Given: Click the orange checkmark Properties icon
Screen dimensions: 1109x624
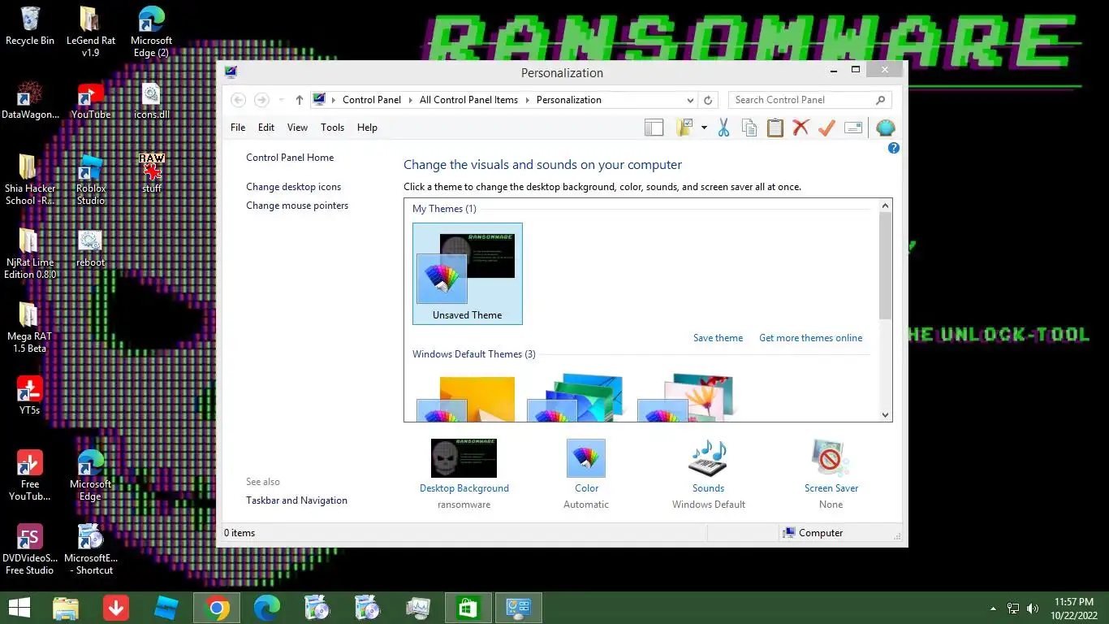Looking at the screenshot, I should (826, 128).
